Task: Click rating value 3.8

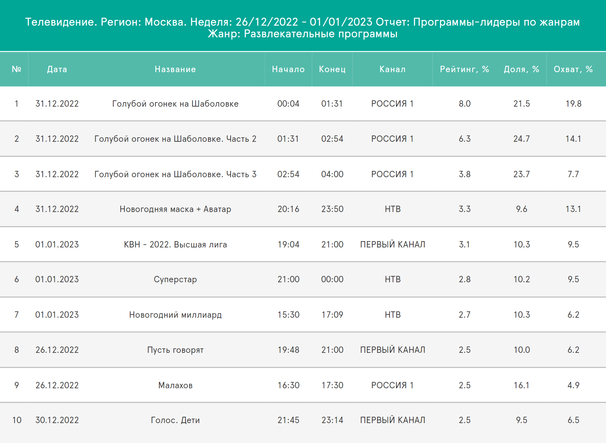Action: (x=465, y=174)
